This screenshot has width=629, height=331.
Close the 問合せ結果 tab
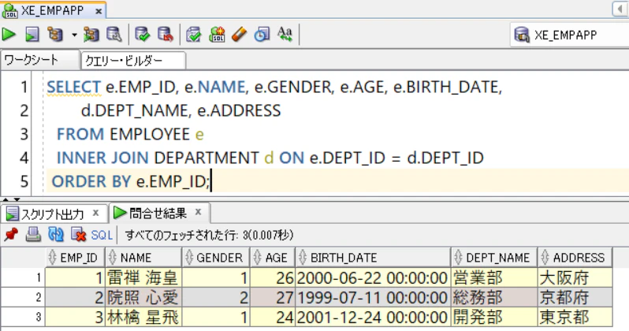(x=198, y=212)
